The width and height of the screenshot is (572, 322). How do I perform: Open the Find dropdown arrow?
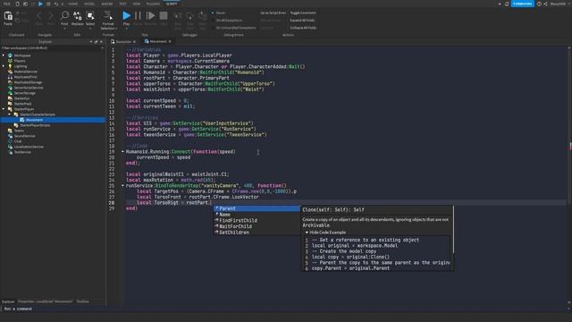pyautogui.click(x=64, y=28)
